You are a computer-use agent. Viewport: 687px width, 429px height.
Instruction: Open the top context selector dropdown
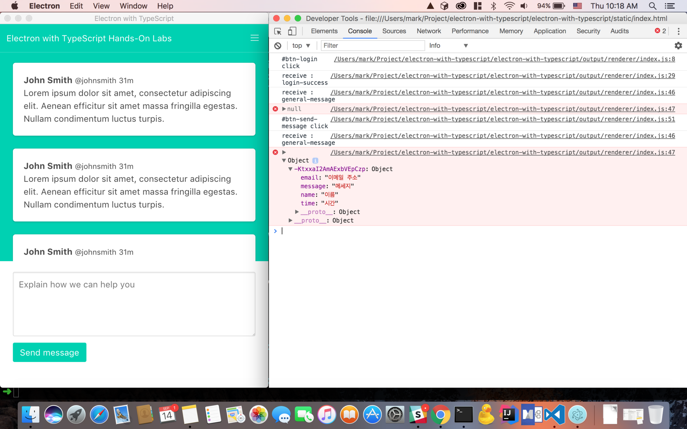coord(301,46)
